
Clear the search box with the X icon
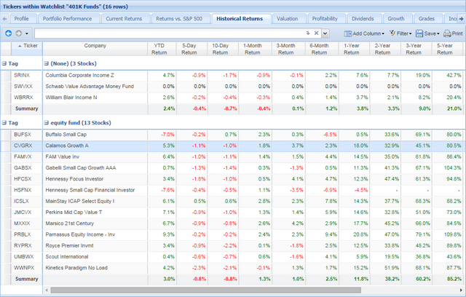pos(317,33)
